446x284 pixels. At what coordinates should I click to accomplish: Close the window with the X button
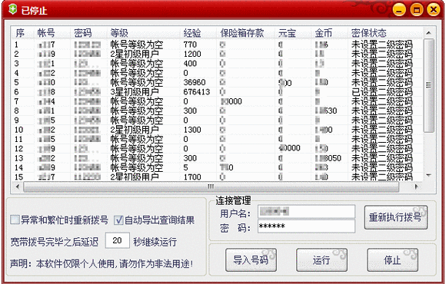(x=434, y=10)
